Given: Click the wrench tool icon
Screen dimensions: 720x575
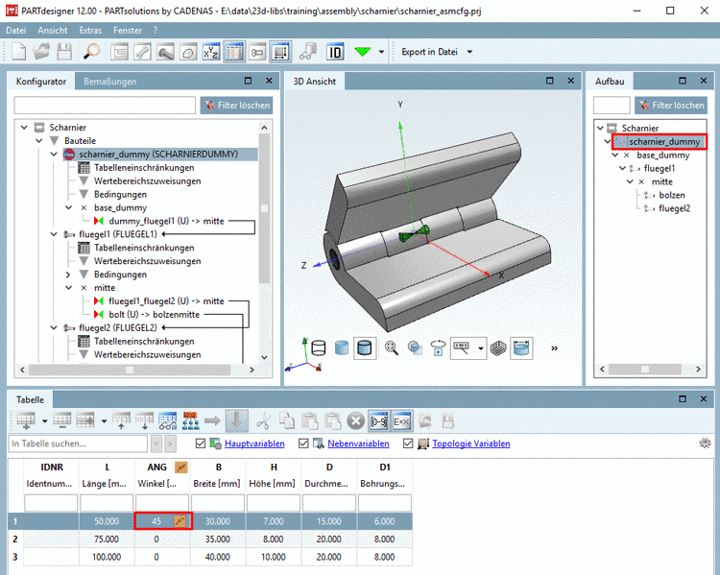Looking at the screenshot, I should pyautogui.click(x=142, y=52).
